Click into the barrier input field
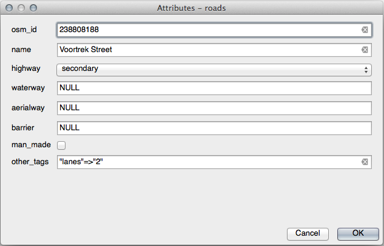 coord(214,128)
